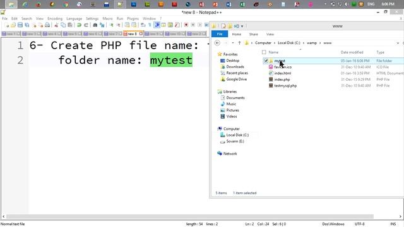Click the Zoom In toolbar icon
The image size is (404, 227).
coord(111,25)
